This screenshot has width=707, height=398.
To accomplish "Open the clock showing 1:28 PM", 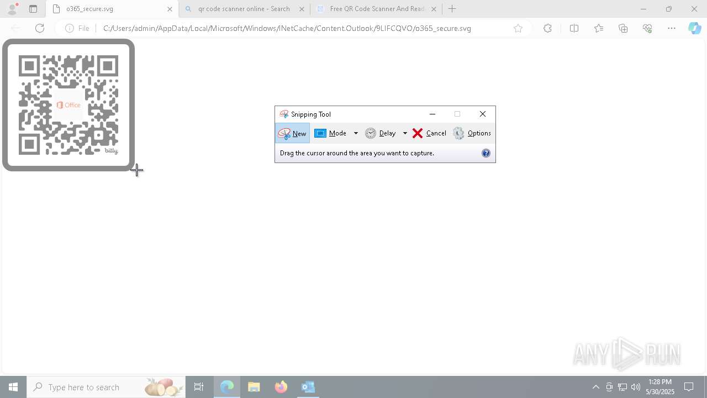I will (660, 387).
